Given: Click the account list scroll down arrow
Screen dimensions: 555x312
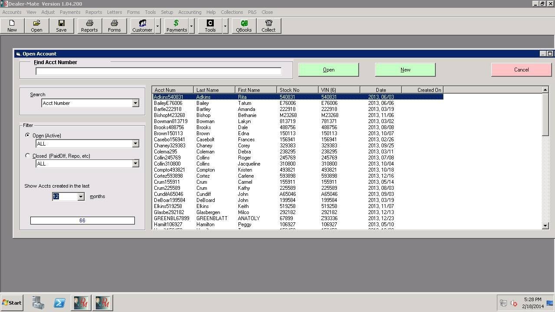Looking at the screenshot, I should tap(545, 226).
